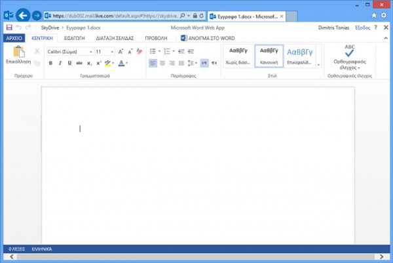Toggle strikethrough formatting
393x263 pixels.
(79, 63)
